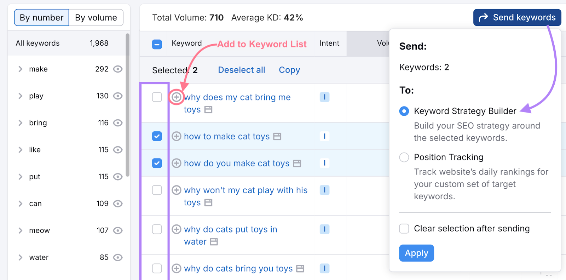Viewport: 566px width, 280px height.
Task: Toggle eye icon for 'bring' group
Action: (x=118, y=123)
